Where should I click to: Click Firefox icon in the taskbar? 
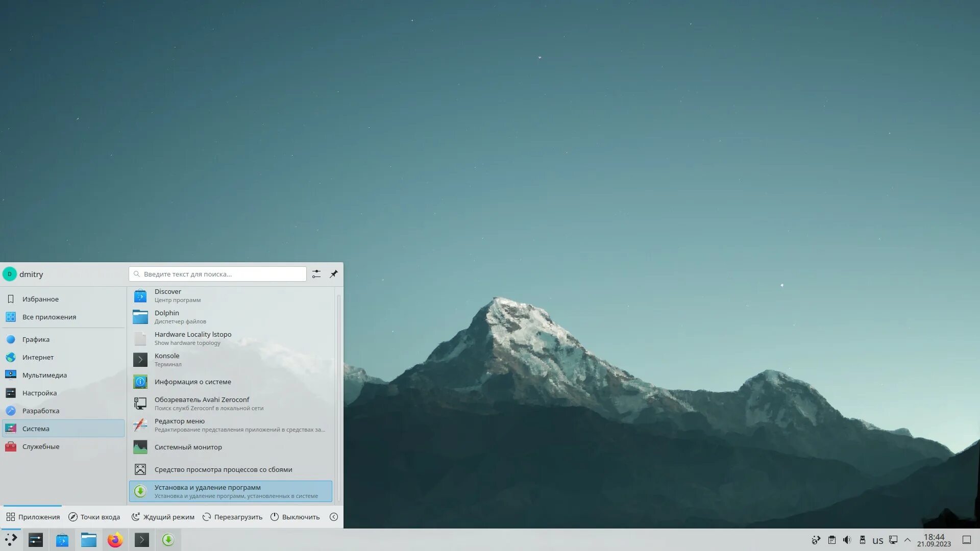click(x=115, y=540)
